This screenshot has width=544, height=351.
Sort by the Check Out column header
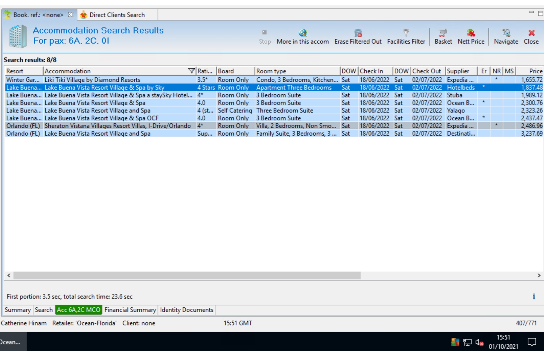click(x=428, y=71)
